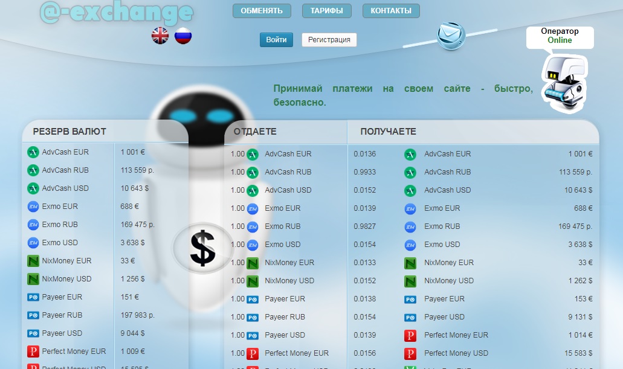Click Exmo EUR icon in Отдаете column
The width and height of the screenshot is (623, 369).
click(253, 208)
